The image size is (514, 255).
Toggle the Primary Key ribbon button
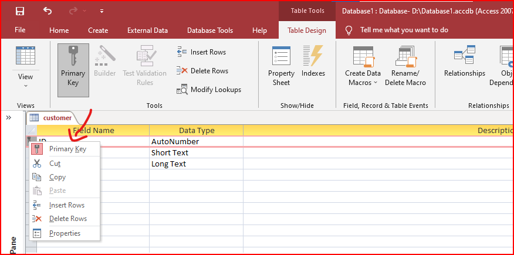pyautogui.click(x=73, y=70)
